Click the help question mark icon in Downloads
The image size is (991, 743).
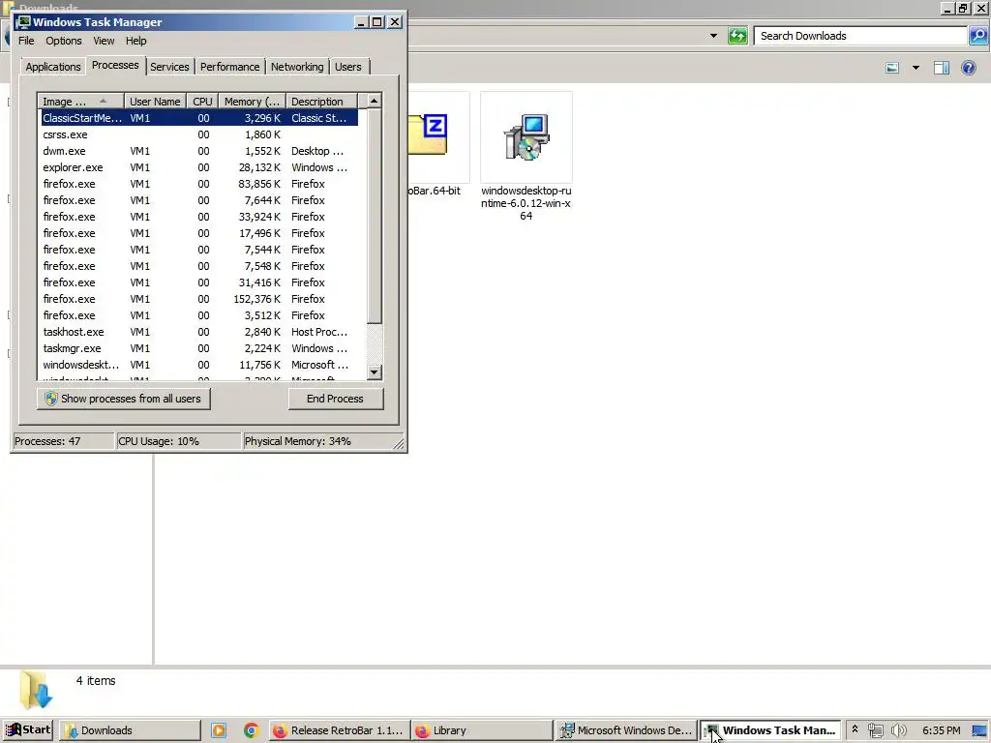click(969, 68)
